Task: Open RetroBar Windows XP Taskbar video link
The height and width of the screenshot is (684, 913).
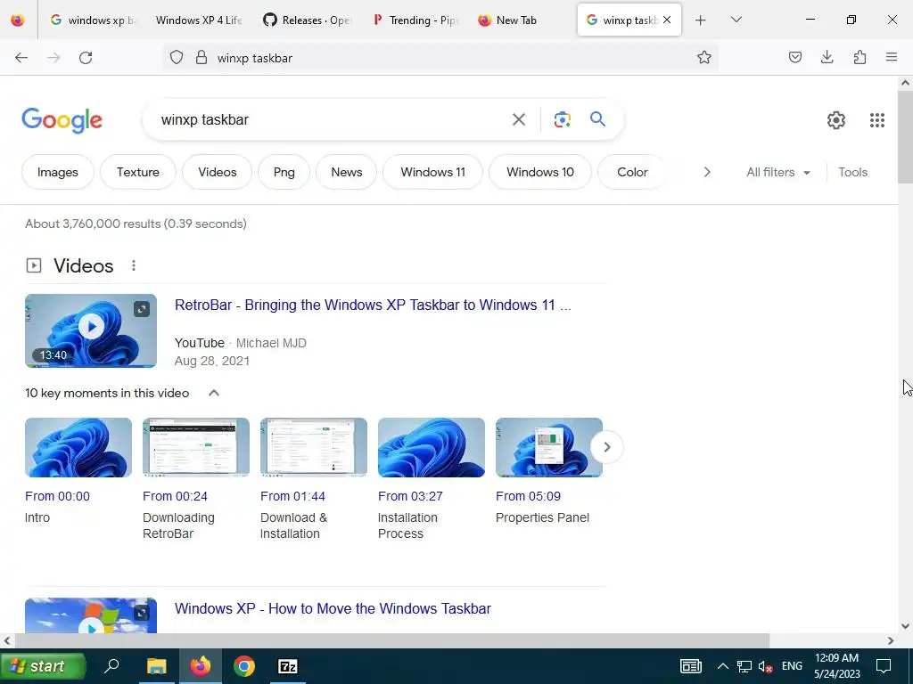Action: click(x=373, y=305)
